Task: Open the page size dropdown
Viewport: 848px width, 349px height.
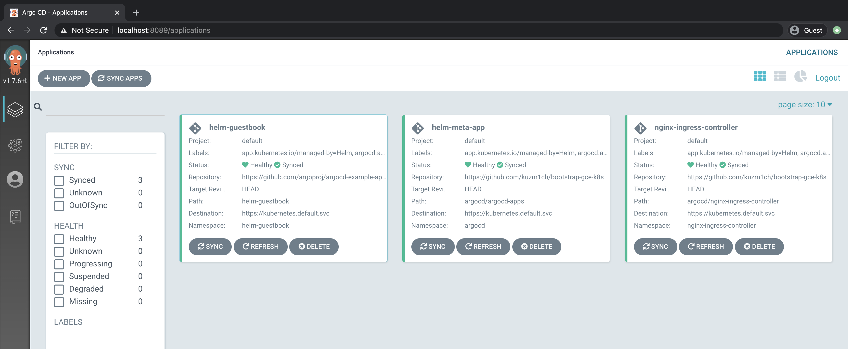Action: click(x=805, y=105)
